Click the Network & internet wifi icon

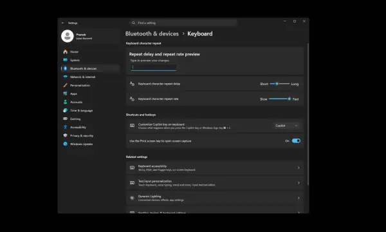click(65, 77)
